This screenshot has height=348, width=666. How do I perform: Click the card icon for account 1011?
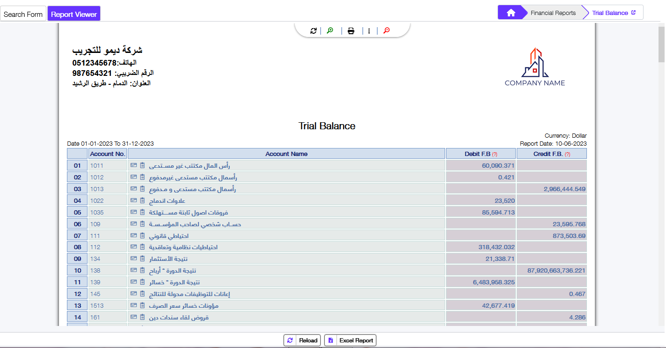coord(133,165)
